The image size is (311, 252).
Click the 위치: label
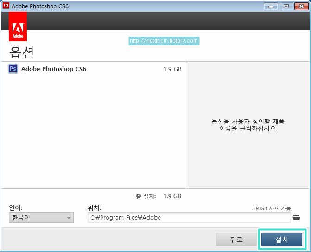(95, 208)
